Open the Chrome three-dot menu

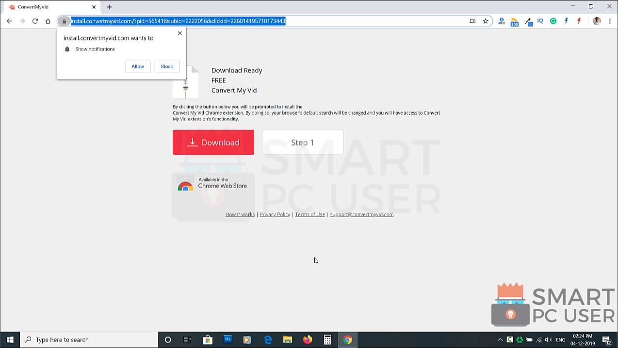click(x=610, y=21)
